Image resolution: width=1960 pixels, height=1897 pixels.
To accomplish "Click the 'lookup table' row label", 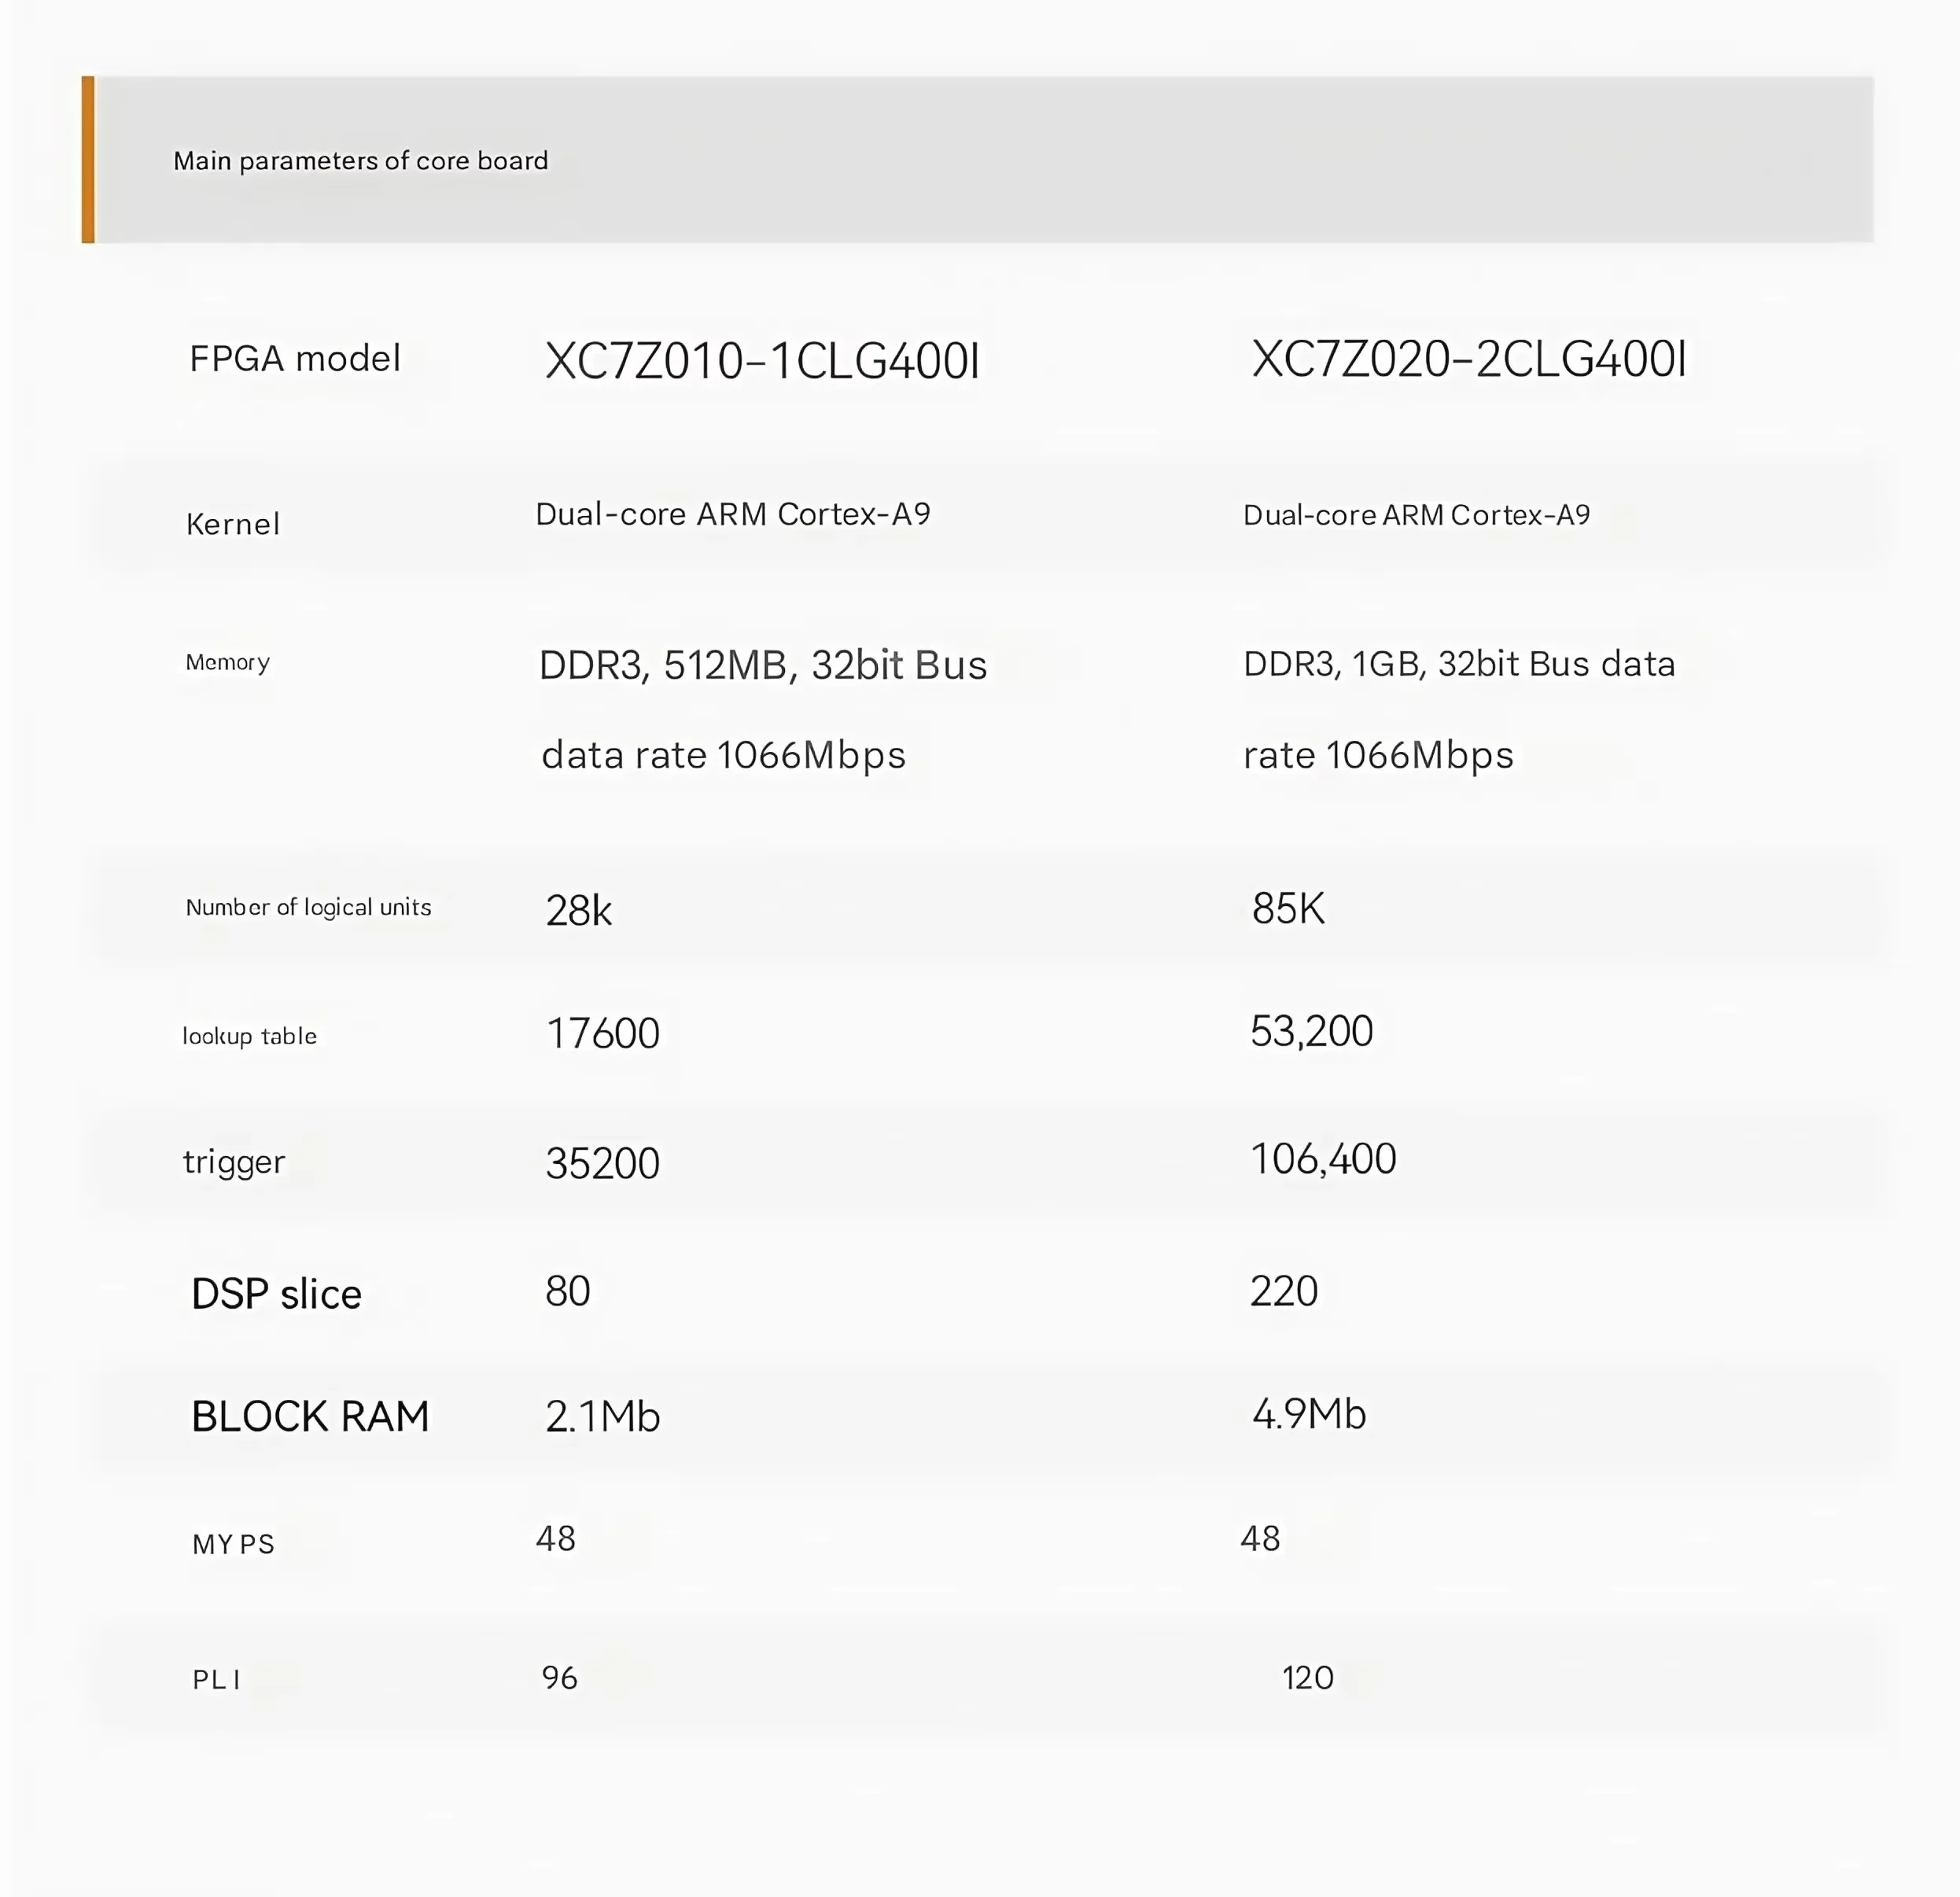I will (x=250, y=1036).
